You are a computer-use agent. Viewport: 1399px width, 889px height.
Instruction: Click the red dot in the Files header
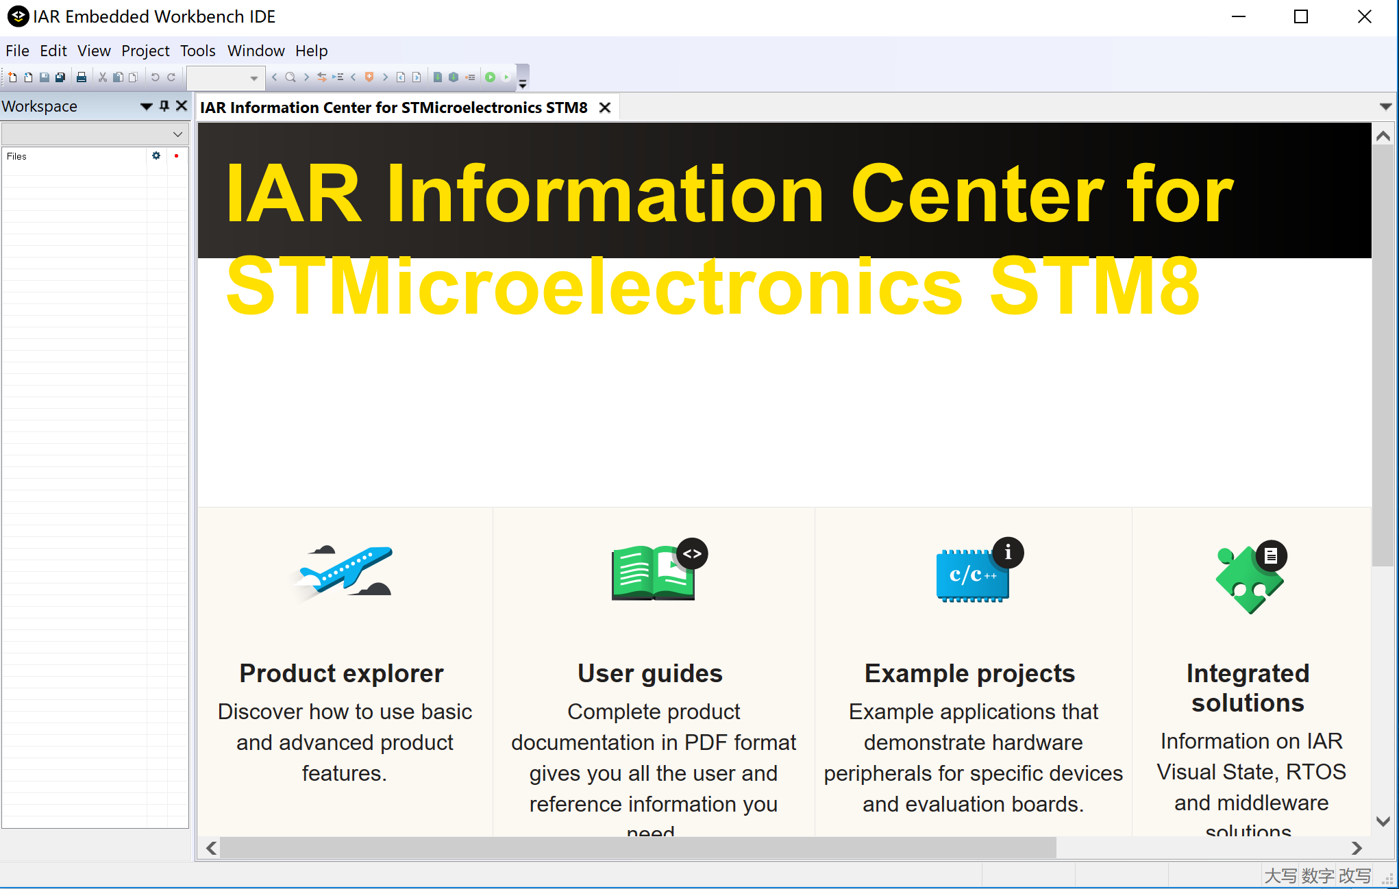177,156
